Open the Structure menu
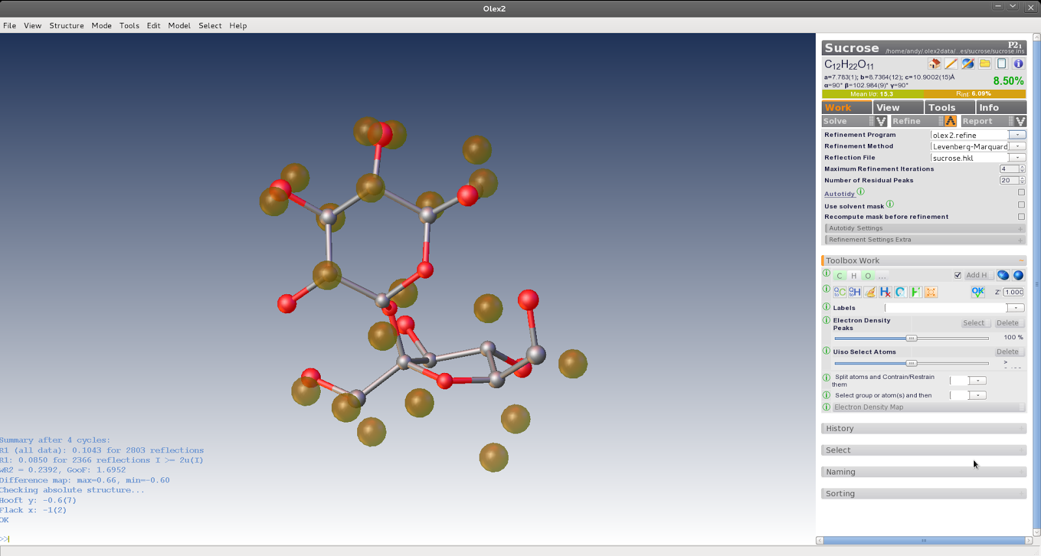 click(66, 25)
